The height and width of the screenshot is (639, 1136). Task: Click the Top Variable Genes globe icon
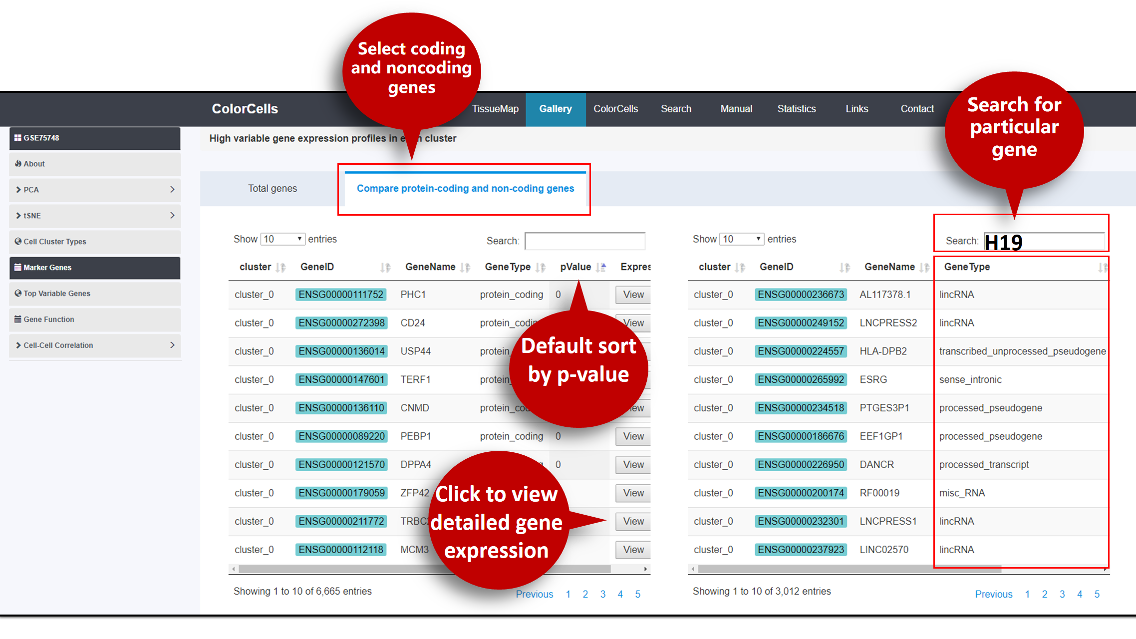coord(18,293)
